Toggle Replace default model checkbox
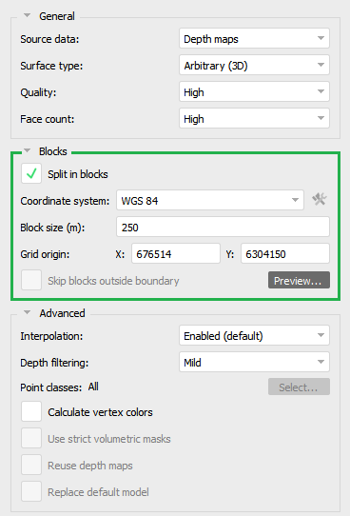The width and height of the screenshot is (350, 516). tap(31, 491)
